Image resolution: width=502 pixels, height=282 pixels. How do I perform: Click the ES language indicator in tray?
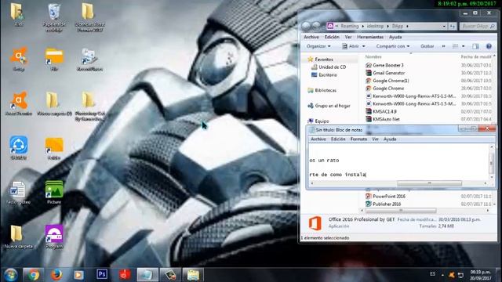(x=432, y=274)
